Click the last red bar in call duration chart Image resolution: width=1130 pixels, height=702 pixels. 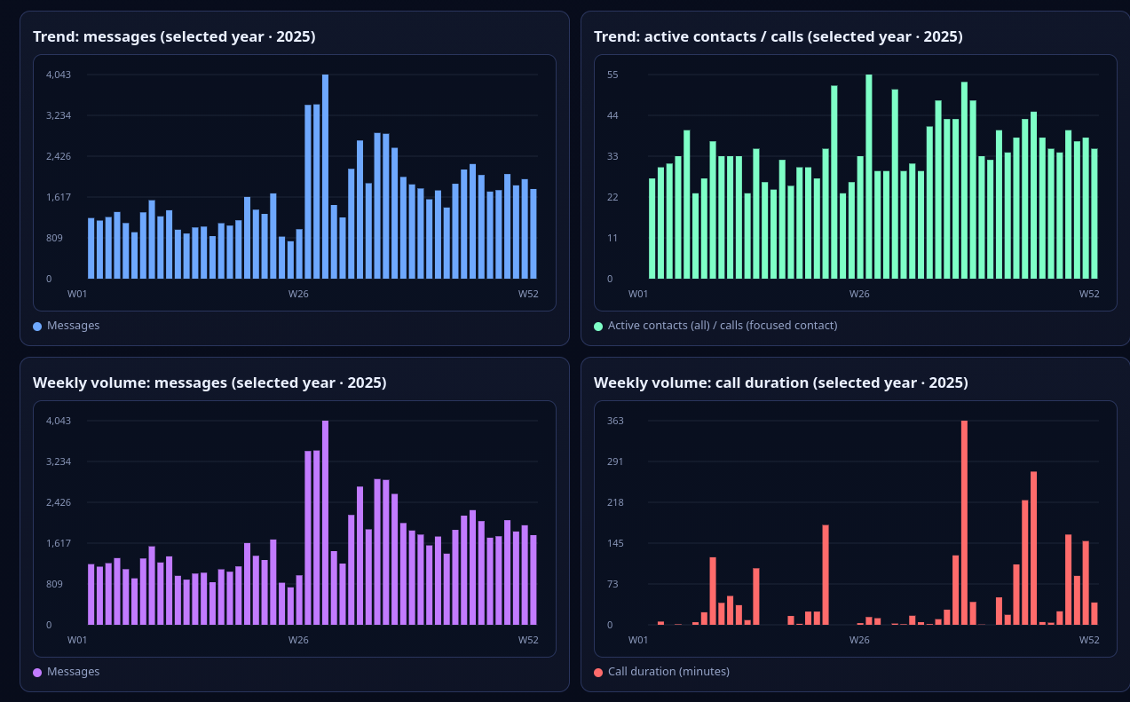[x=1094, y=614]
